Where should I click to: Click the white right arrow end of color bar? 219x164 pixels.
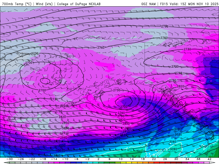coord(212,163)
